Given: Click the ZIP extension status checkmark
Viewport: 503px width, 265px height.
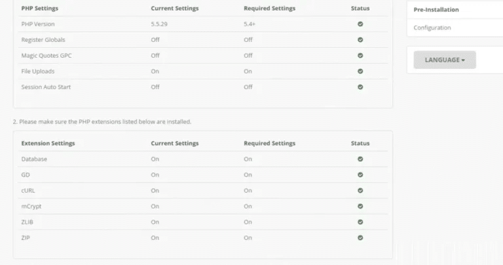Looking at the screenshot, I should pos(360,237).
